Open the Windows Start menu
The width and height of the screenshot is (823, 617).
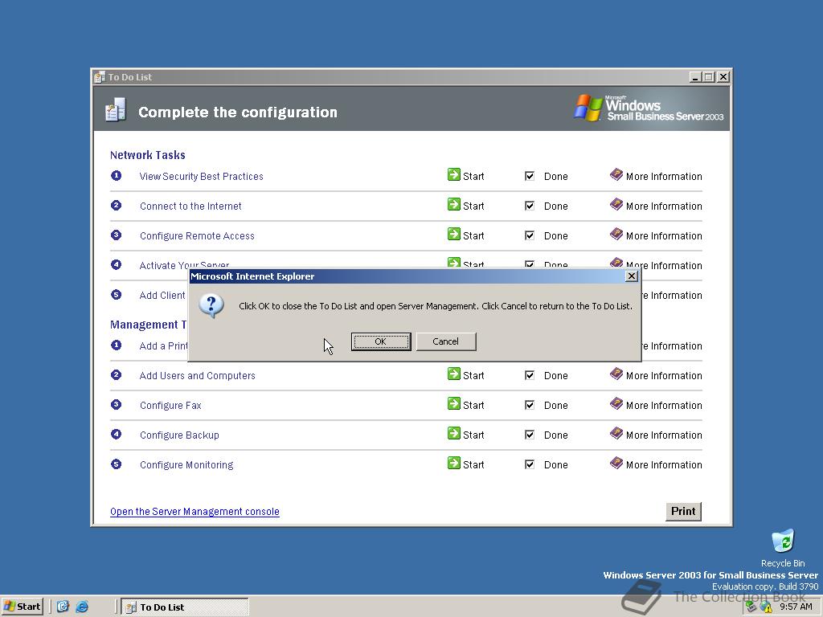pos(22,607)
